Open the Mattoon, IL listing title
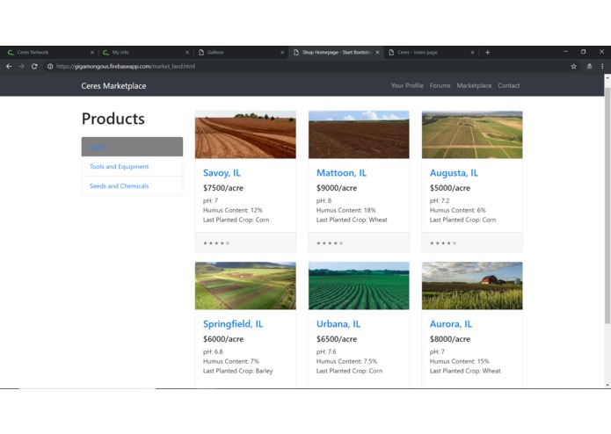Screen dimensions: 611x434 [341, 173]
